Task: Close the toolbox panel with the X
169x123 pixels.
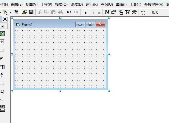Action: click(5, 19)
